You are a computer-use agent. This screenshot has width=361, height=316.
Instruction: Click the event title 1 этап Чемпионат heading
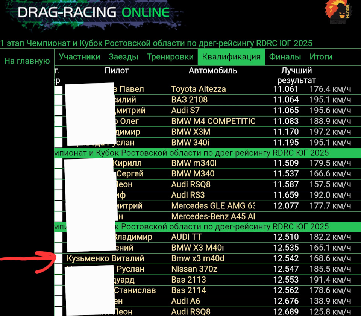click(156, 43)
